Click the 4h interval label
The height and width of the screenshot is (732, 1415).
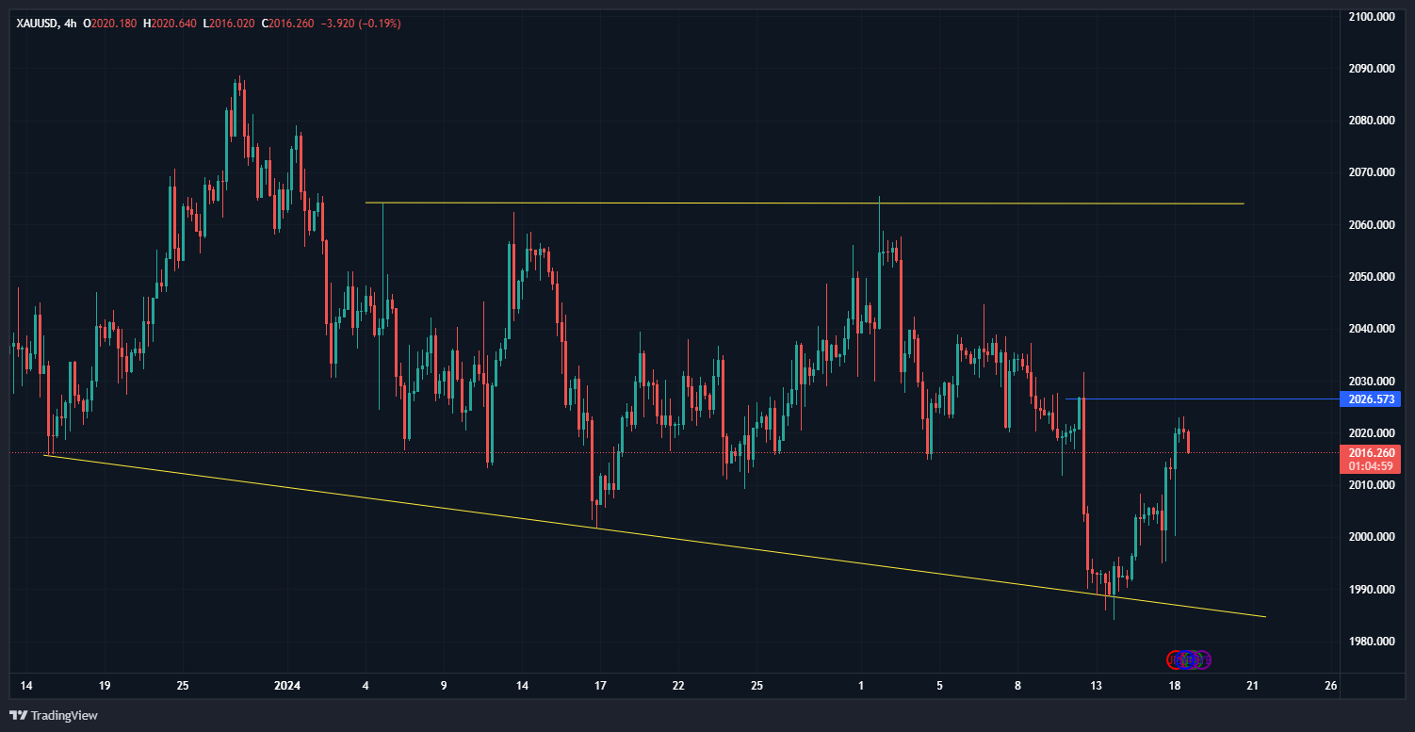69,24
